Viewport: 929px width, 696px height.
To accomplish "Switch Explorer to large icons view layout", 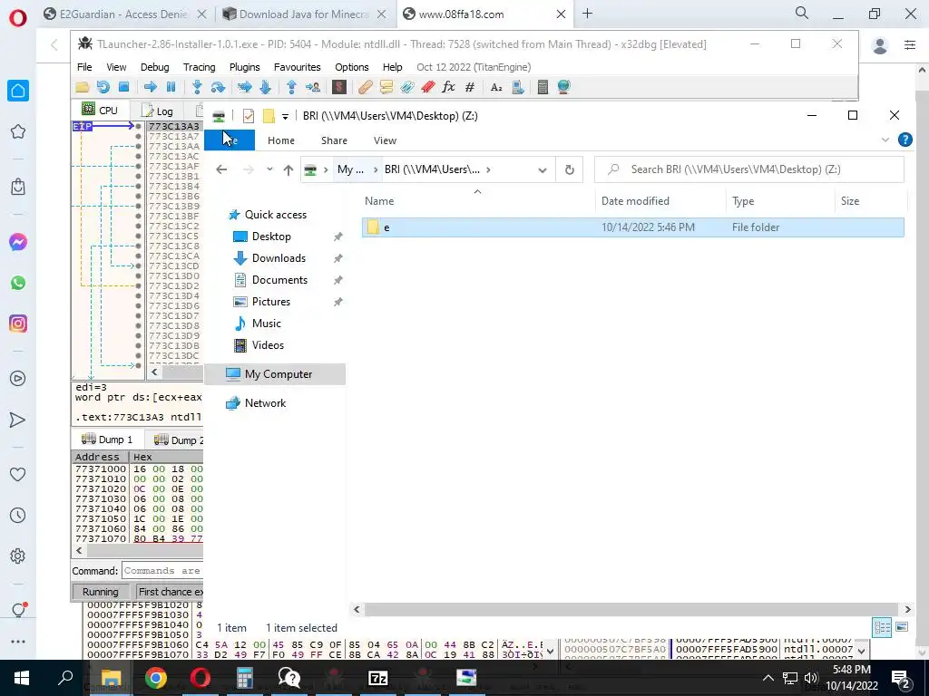I will pos(902,627).
